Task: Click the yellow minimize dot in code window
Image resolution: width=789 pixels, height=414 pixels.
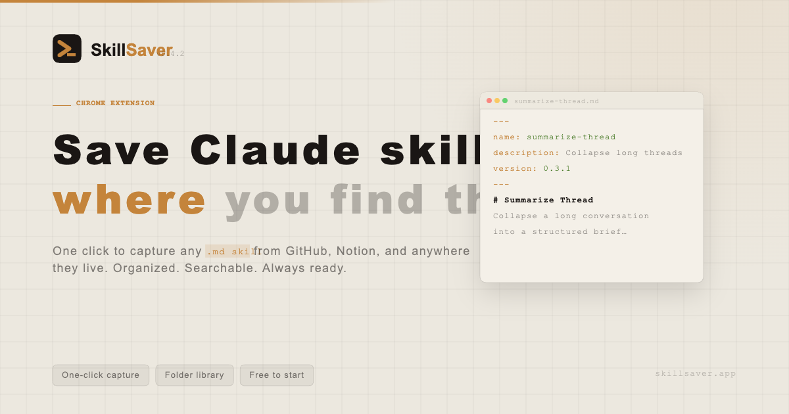Action: coord(497,101)
